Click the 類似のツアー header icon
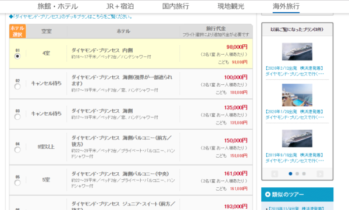349x210 pixels. [x=268, y=194]
